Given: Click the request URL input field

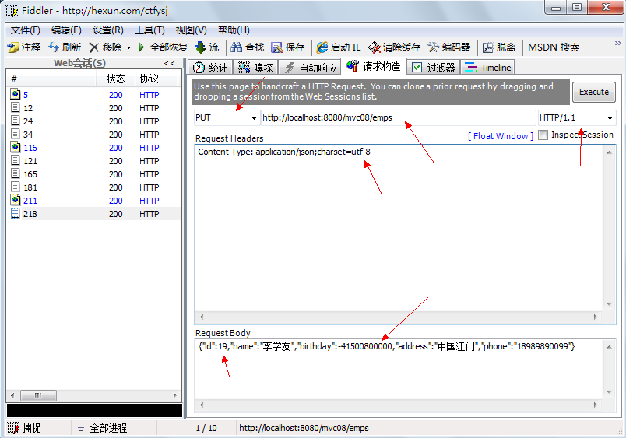Looking at the screenshot, I should click(x=398, y=117).
